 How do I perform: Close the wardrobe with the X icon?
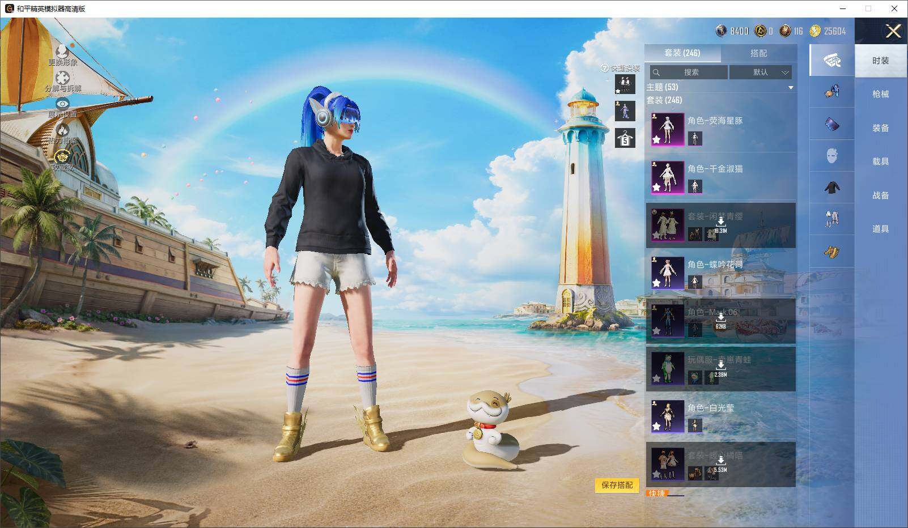point(893,31)
